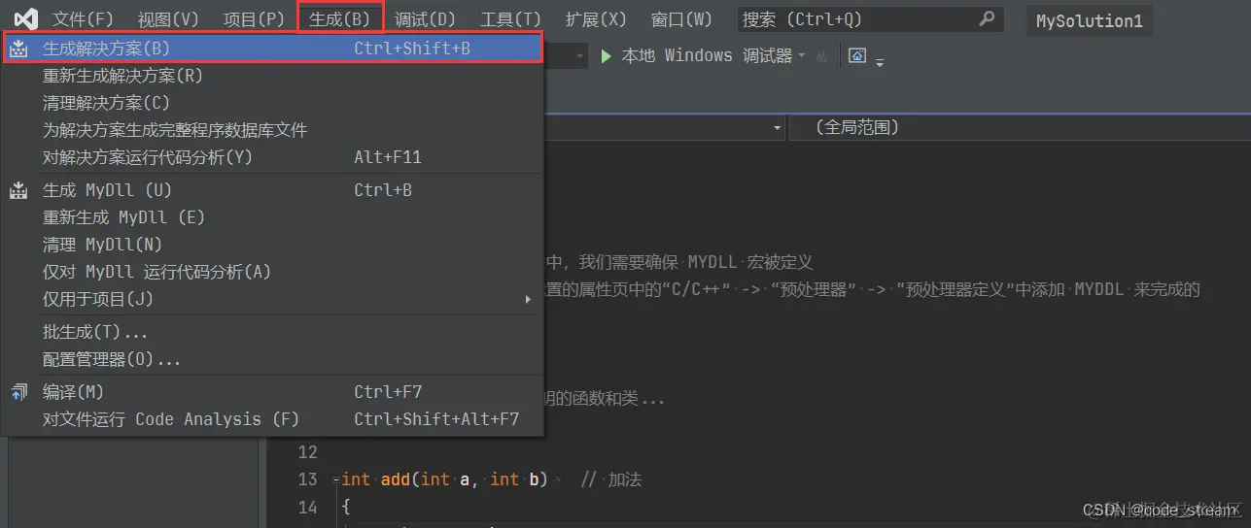The width and height of the screenshot is (1251, 528).
Task: Open the 窗口(W) menu
Action: click(681, 19)
